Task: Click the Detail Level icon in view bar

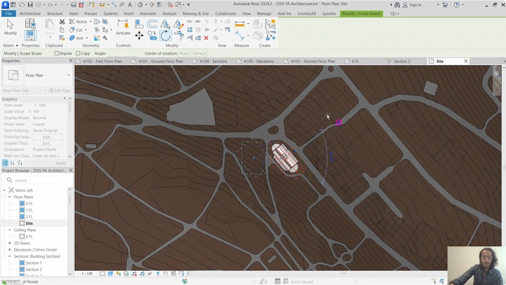Action: (102, 273)
